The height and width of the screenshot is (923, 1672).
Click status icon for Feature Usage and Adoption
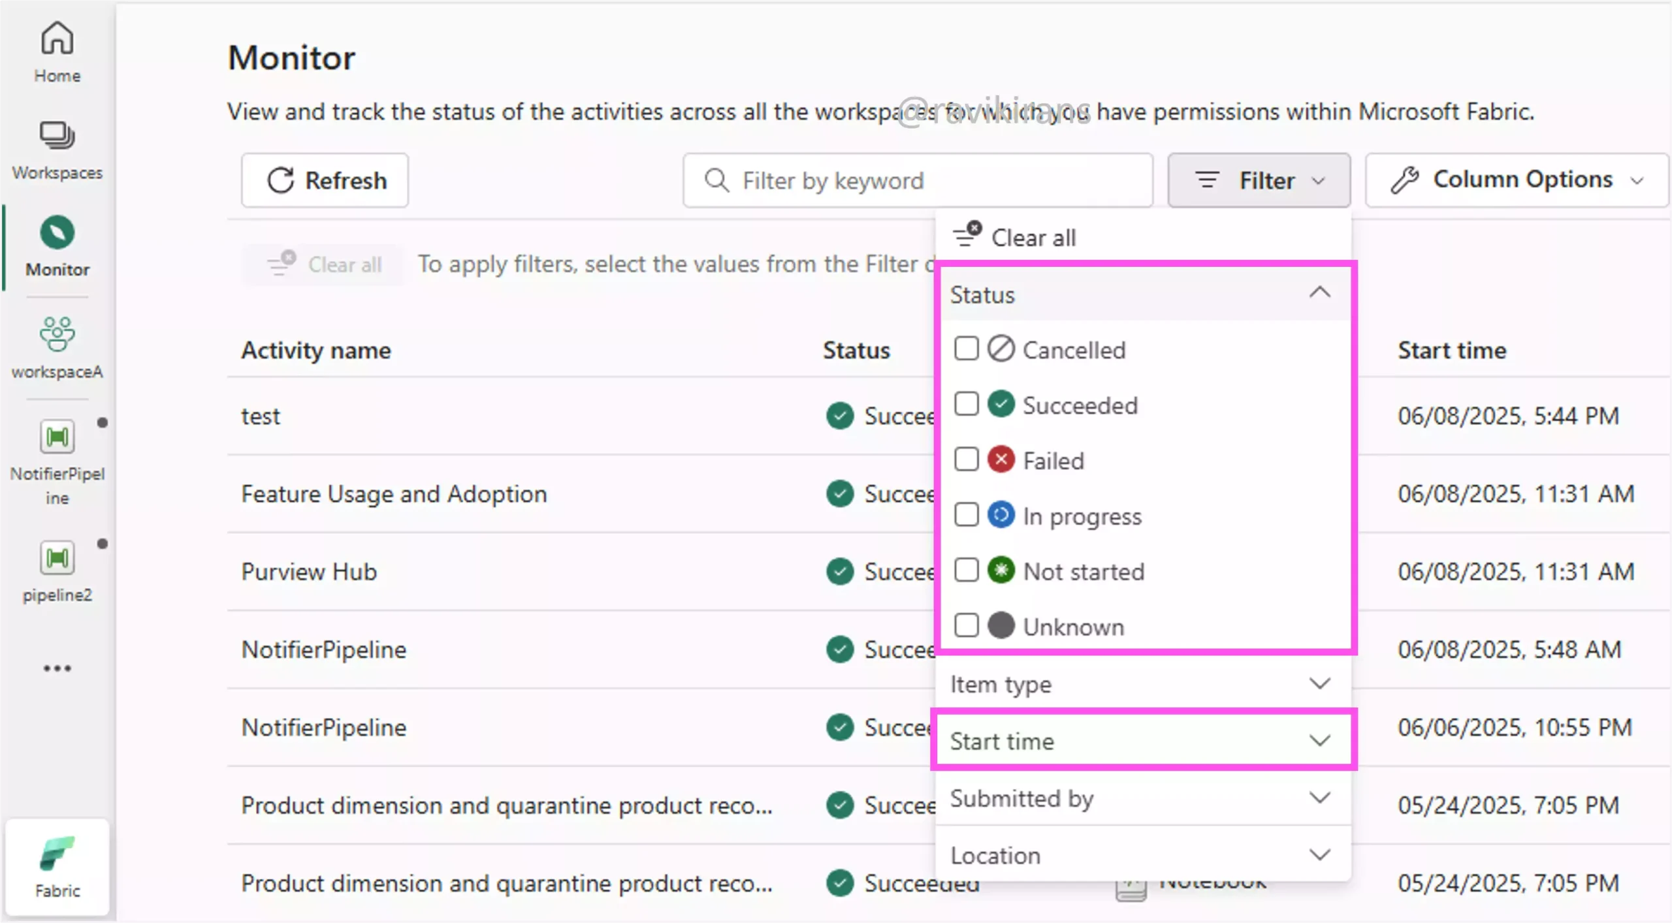tap(840, 493)
